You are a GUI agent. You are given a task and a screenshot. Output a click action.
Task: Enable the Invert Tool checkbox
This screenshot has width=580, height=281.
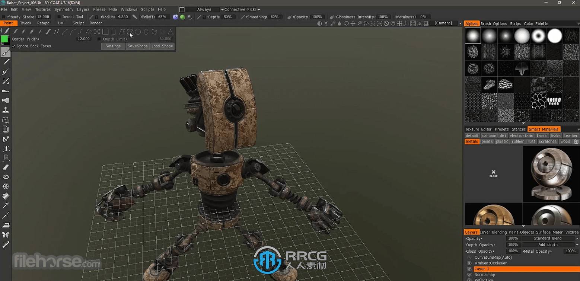pyautogui.click(x=59, y=17)
